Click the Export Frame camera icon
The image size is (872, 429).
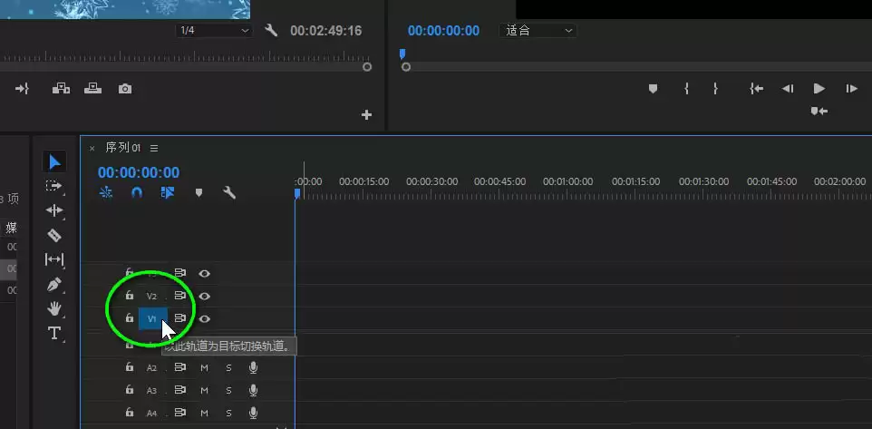(x=125, y=89)
